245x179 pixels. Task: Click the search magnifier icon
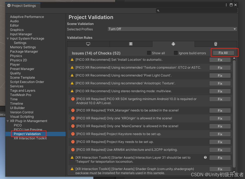point(158,11)
